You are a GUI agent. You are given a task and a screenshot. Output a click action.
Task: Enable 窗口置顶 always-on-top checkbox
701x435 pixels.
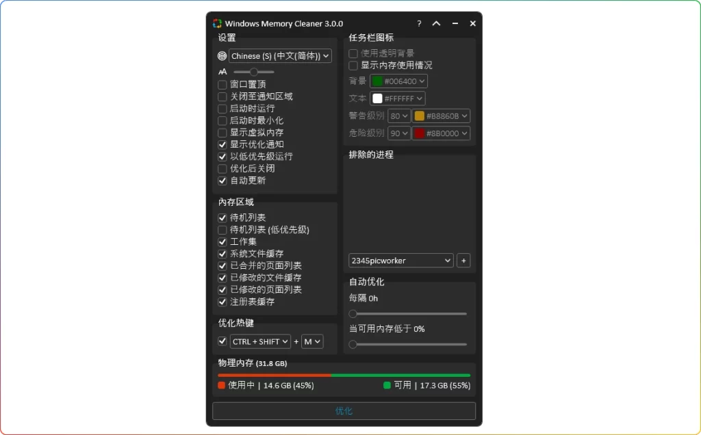pyautogui.click(x=222, y=84)
